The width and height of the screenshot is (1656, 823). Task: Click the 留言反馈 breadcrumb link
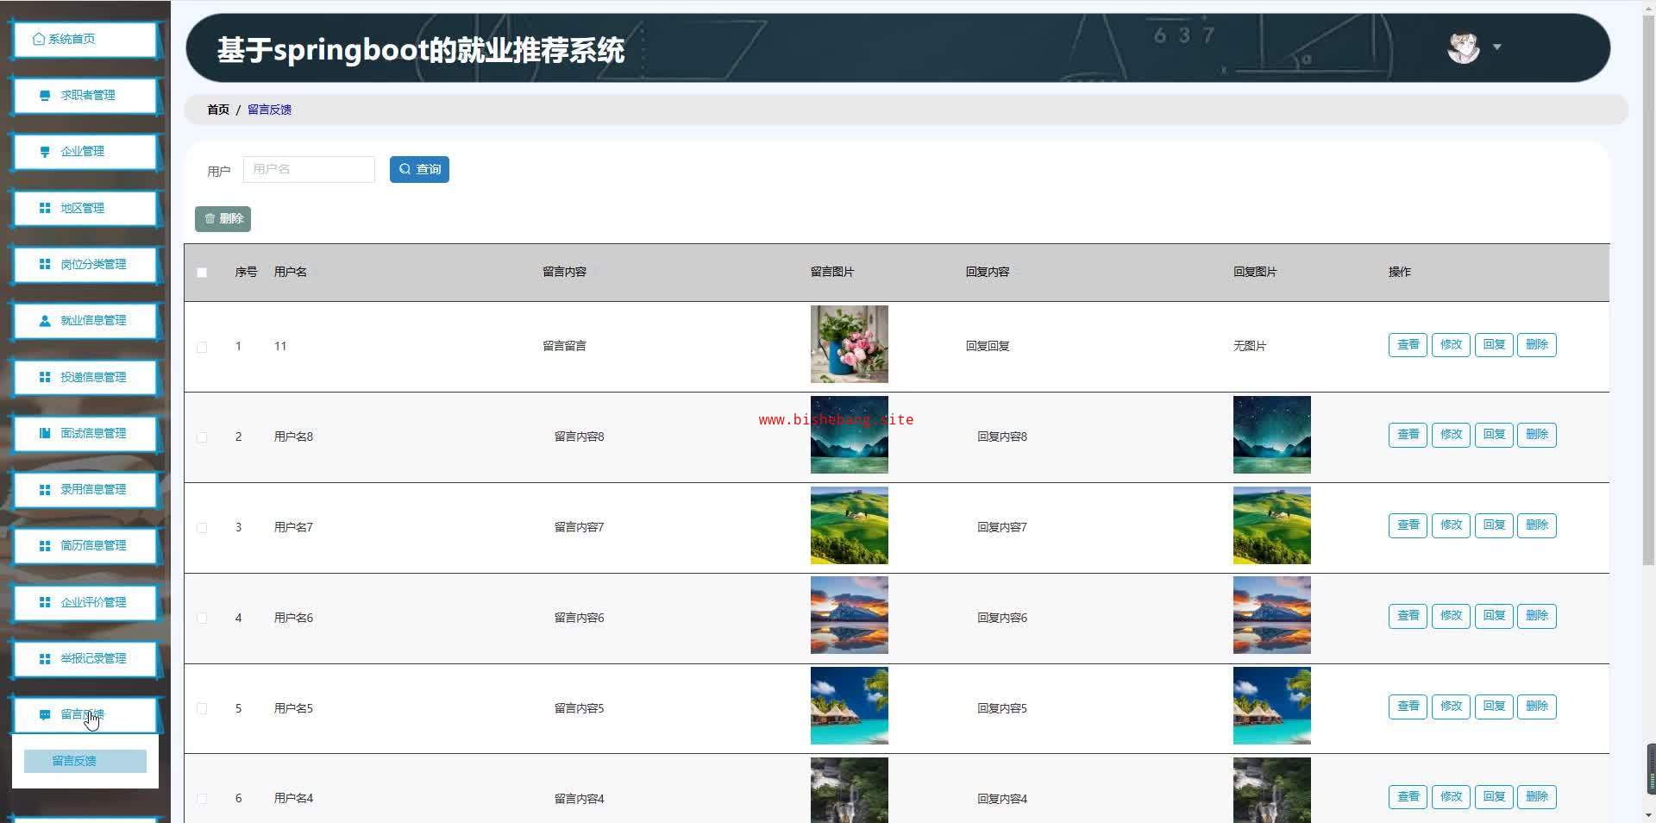pyautogui.click(x=269, y=110)
